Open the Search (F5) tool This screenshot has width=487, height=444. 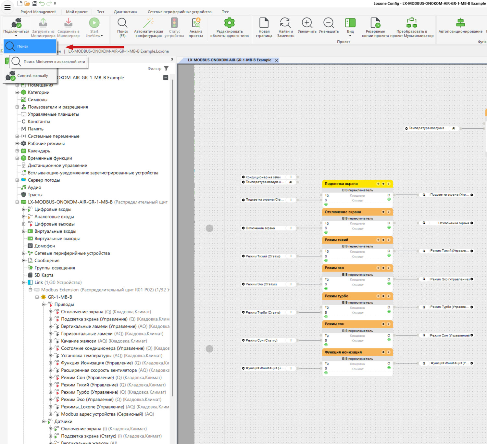coord(122,23)
